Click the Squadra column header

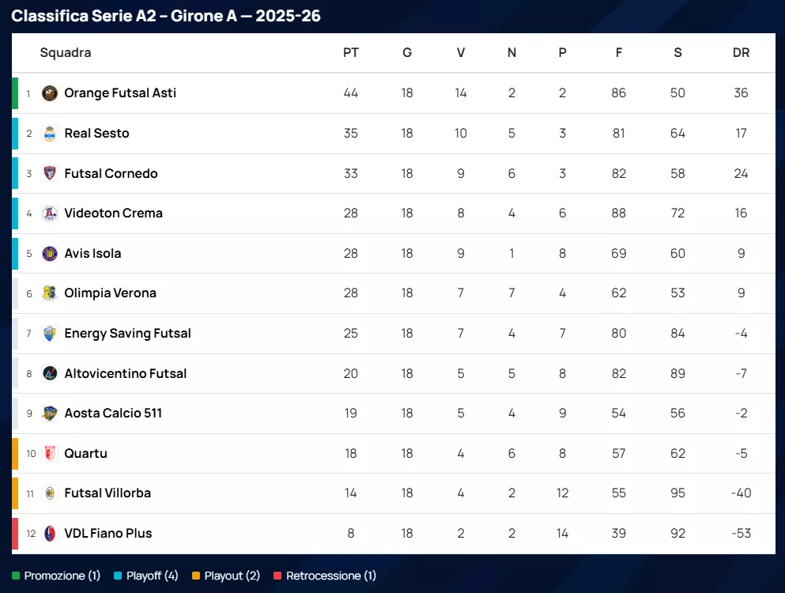(x=66, y=53)
